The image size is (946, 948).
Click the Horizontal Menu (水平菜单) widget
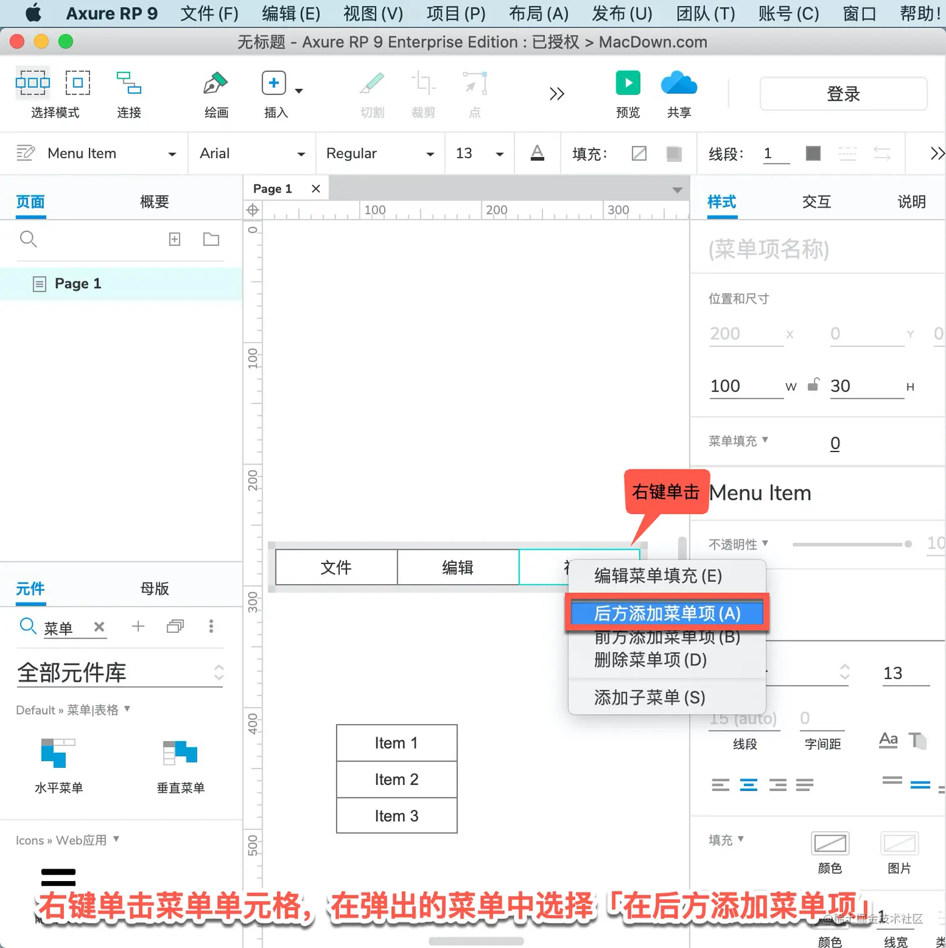point(59,766)
